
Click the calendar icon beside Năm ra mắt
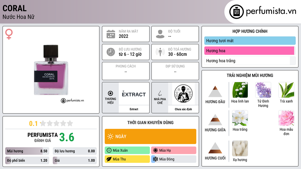pyautogui.click(x=111, y=34)
